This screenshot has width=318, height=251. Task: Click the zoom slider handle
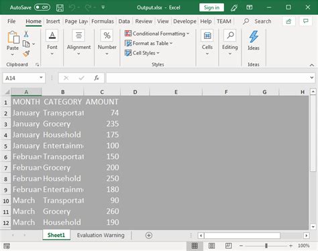coord(266,246)
